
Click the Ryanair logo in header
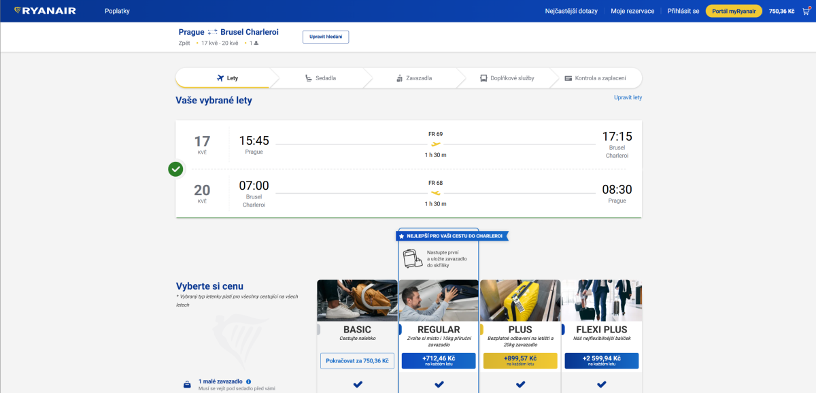pos(45,11)
